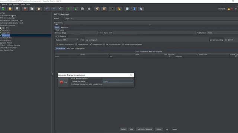Click the Path input field
Viewport: 238px width, 133px height.
[x=147, y=40]
